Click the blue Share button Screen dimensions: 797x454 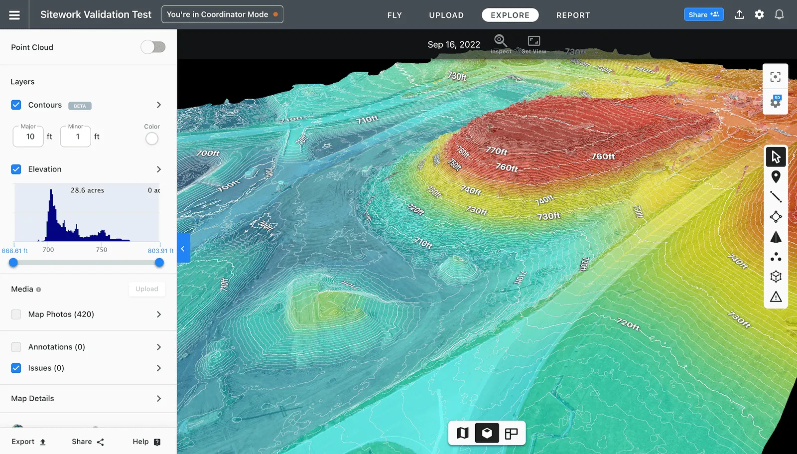703,14
